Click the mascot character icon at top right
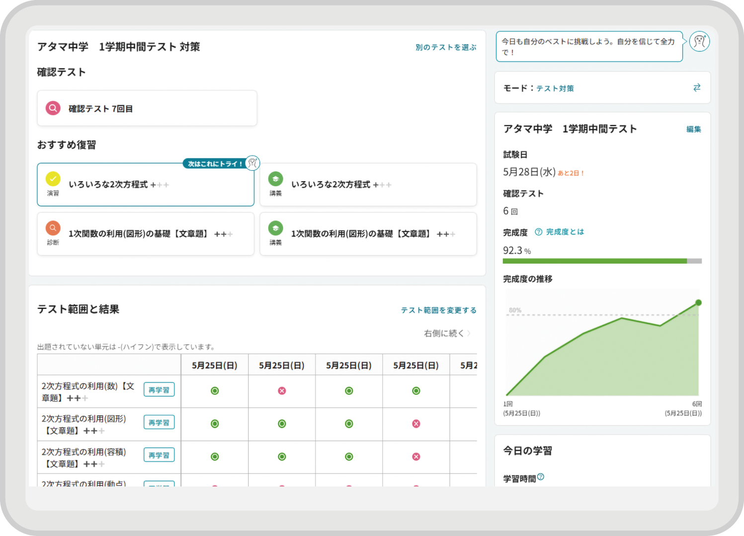744x536 pixels. 699,41
